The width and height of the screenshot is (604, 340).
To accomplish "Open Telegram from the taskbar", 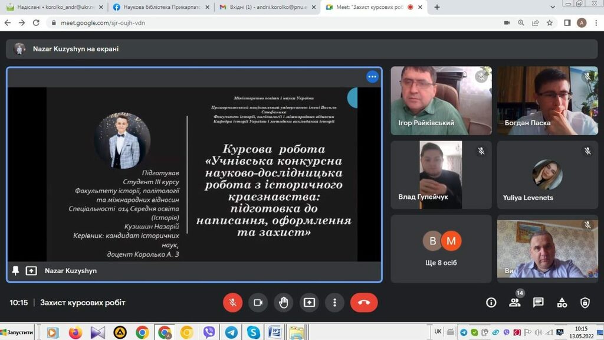I will pos(231,332).
